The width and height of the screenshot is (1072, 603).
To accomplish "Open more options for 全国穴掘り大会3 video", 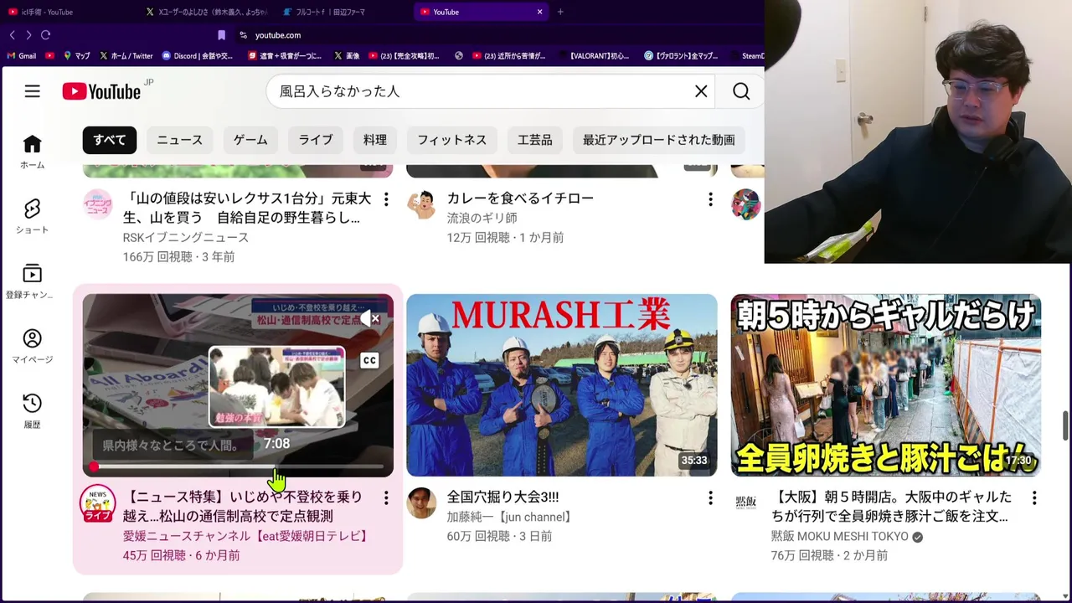I will (710, 498).
